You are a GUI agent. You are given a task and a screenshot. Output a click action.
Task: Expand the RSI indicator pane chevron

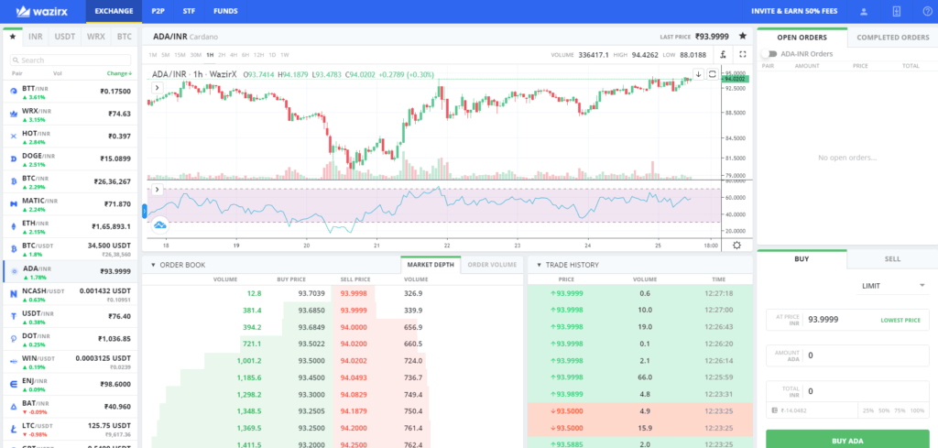[x=158, y=190]
